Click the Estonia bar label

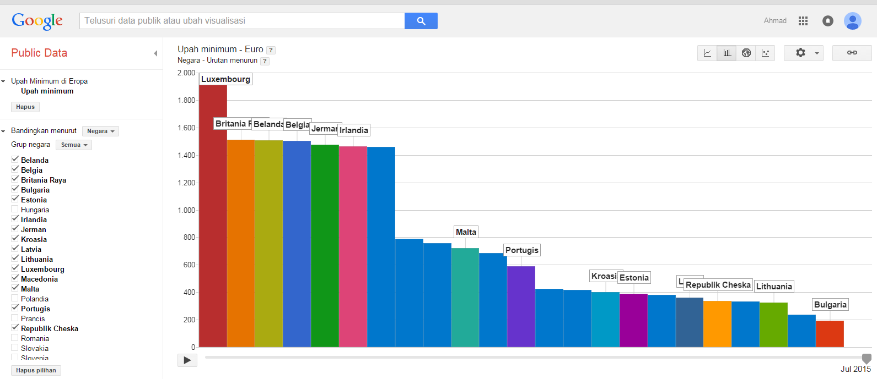pyautogui.click(x=634, y=278)
